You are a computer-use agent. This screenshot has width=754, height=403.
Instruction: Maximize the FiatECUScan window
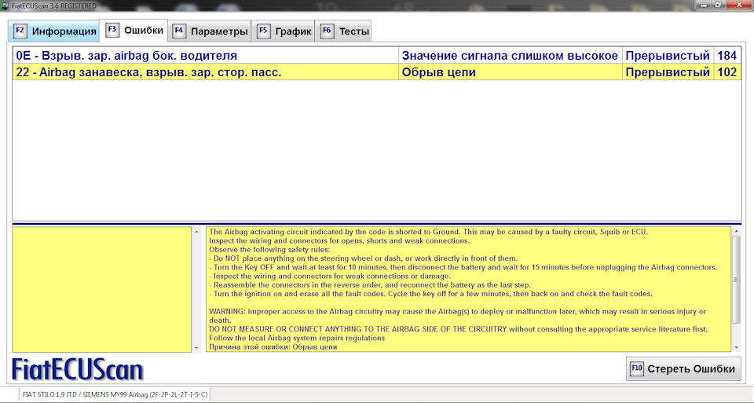click(719, 5)
